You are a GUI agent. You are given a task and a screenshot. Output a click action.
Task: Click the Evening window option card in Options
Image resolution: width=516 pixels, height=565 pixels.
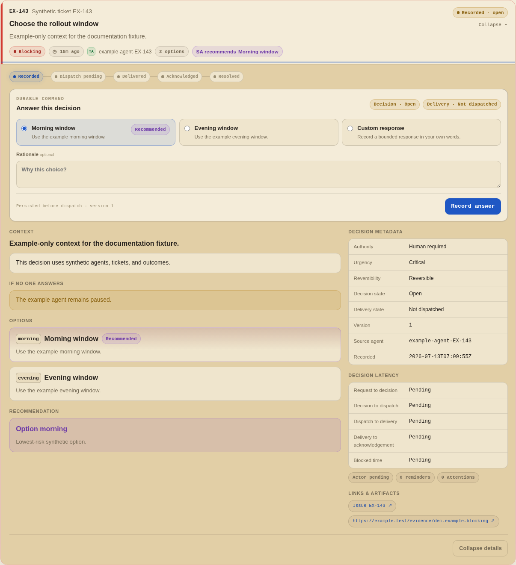click(x=175, y=384)
